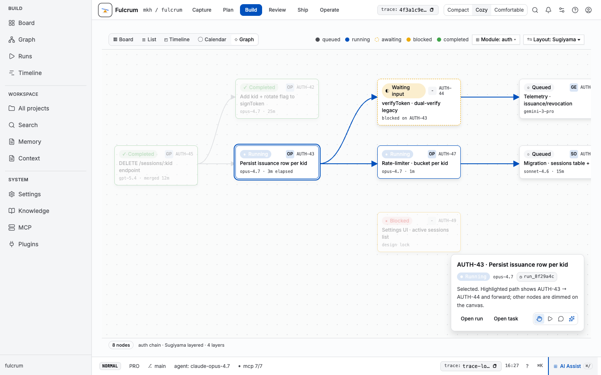Open the main branch selector
Viewport: 601px width, 375px height.
pos(157,366)
